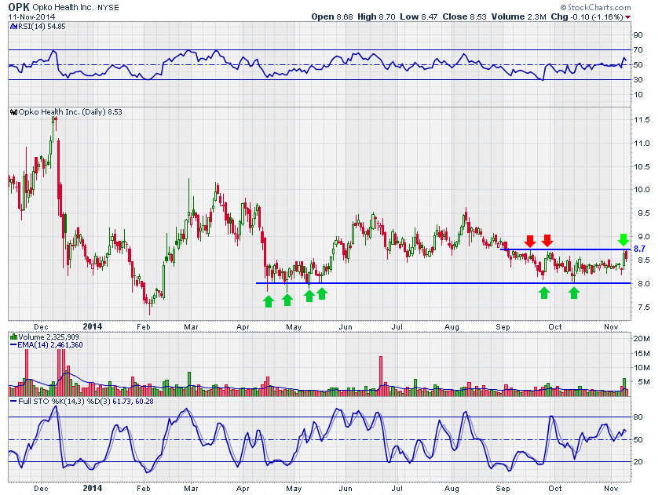Click the green up arrow under late September low
The width and height of the screenshot is (662, 495).
tap(543, 293)
